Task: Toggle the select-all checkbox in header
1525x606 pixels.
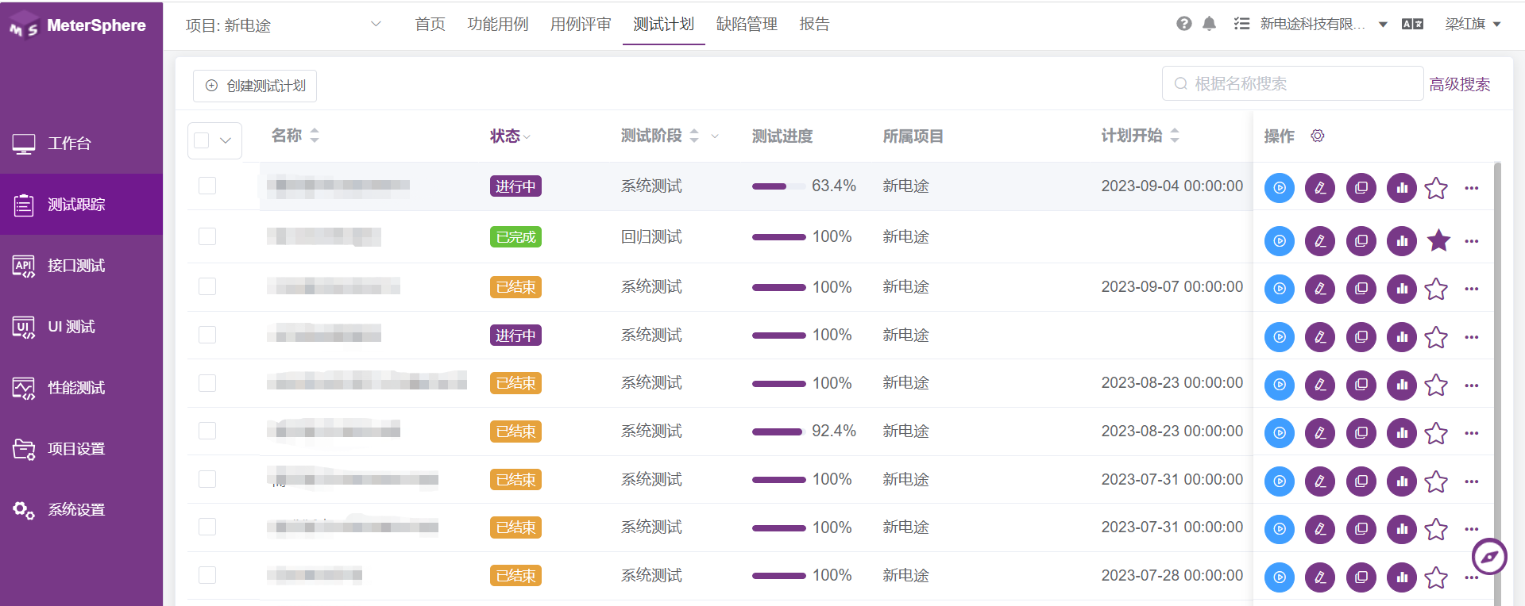Action: (202, 140)
